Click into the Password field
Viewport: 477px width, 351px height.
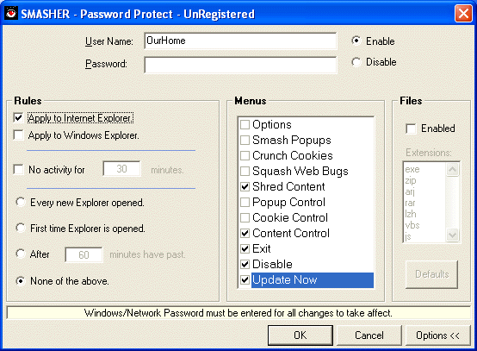tap(240, 65)
